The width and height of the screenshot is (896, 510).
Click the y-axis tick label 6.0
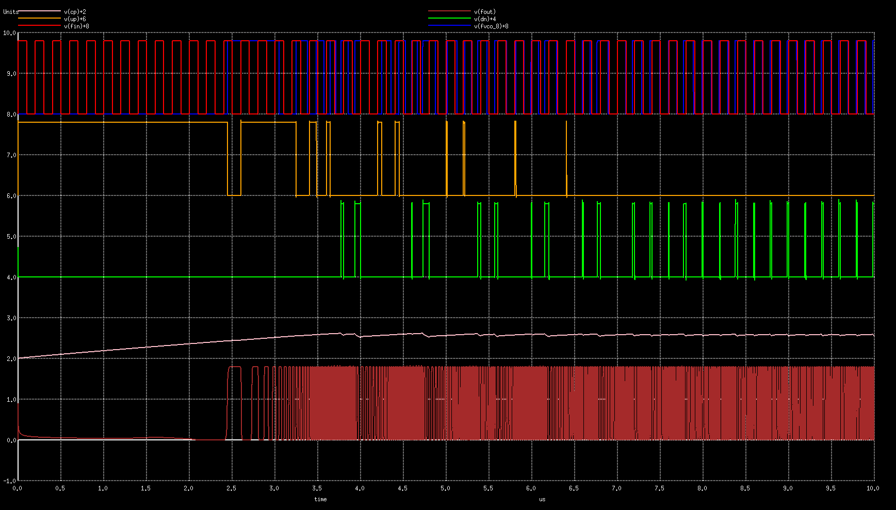coord(11,196)
